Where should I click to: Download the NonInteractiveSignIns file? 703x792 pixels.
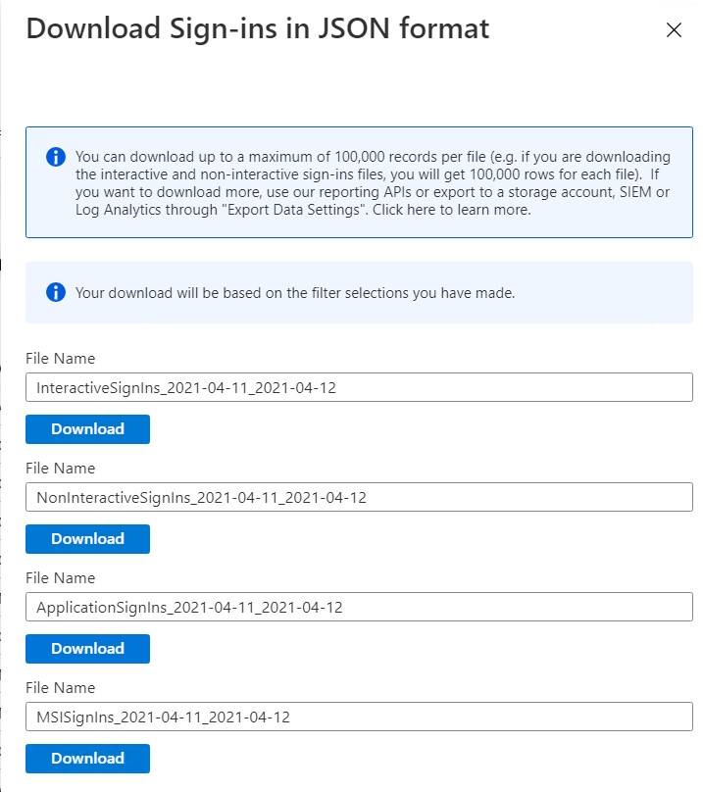coord(87,539)
